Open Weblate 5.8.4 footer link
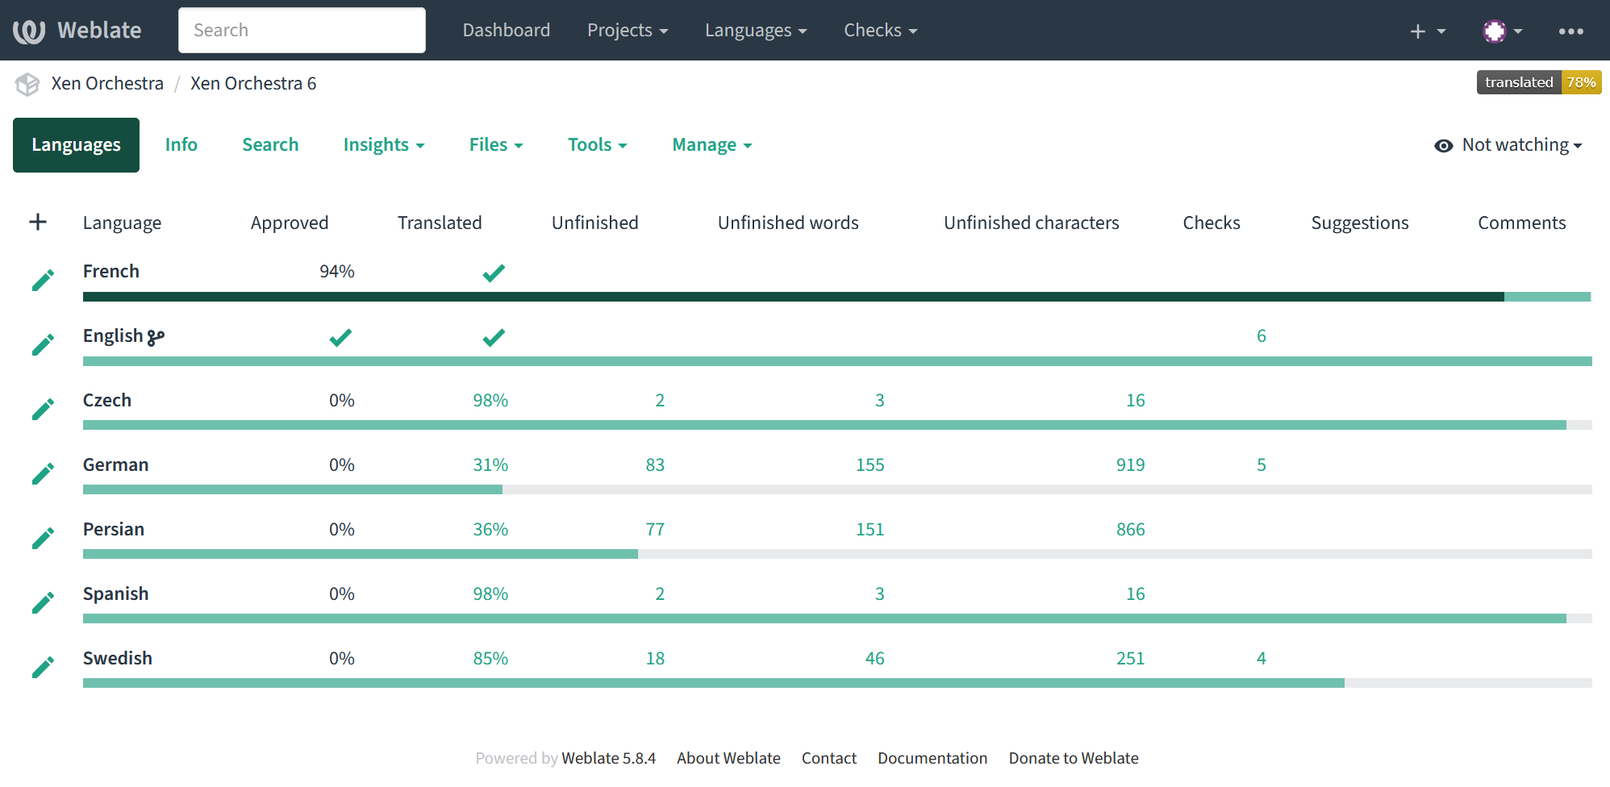This screenshot has height=787, width=1610. pos(608,759)
